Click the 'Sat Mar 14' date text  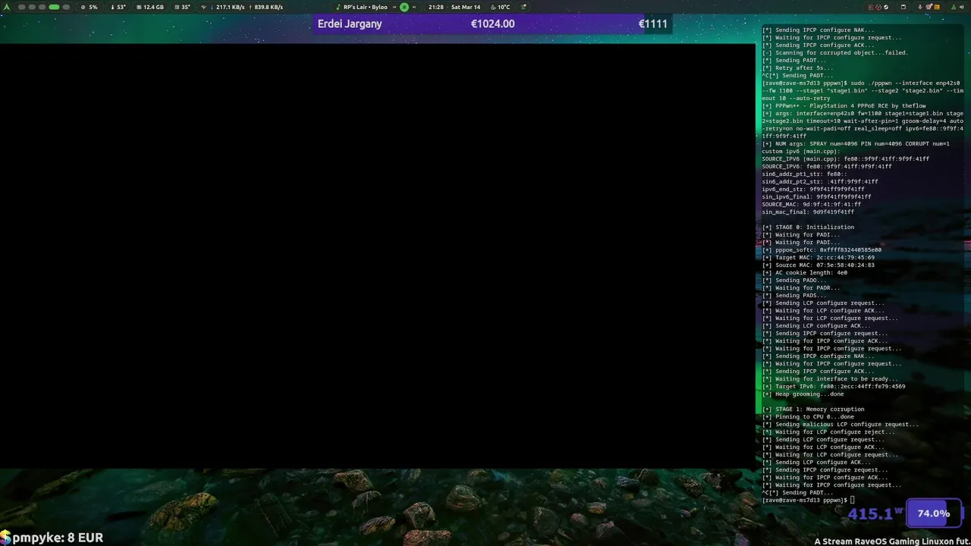(466, 7)
